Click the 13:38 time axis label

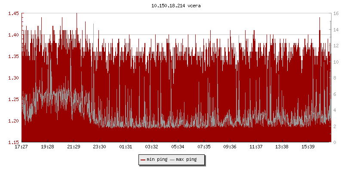click(x=282, y=147)
